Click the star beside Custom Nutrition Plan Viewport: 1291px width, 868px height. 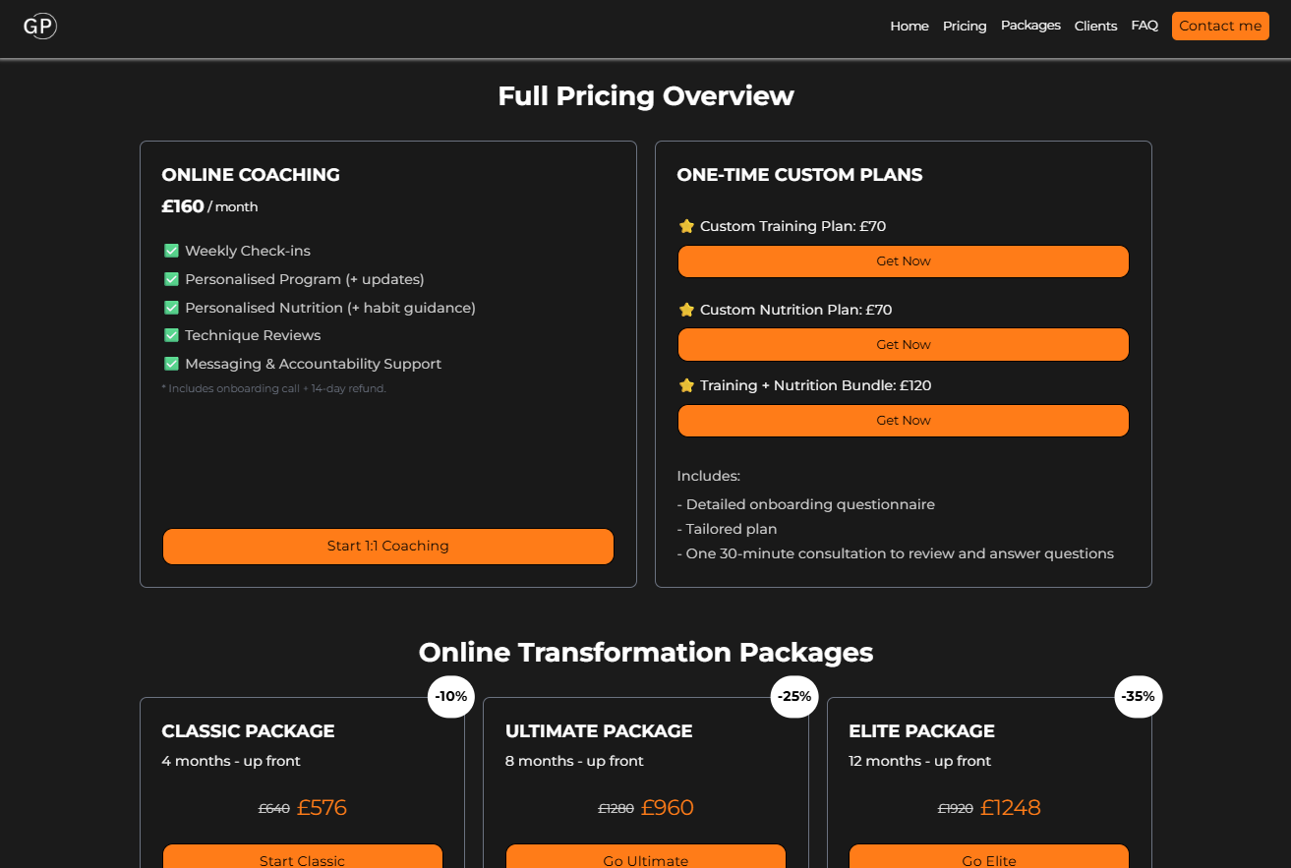686,310
